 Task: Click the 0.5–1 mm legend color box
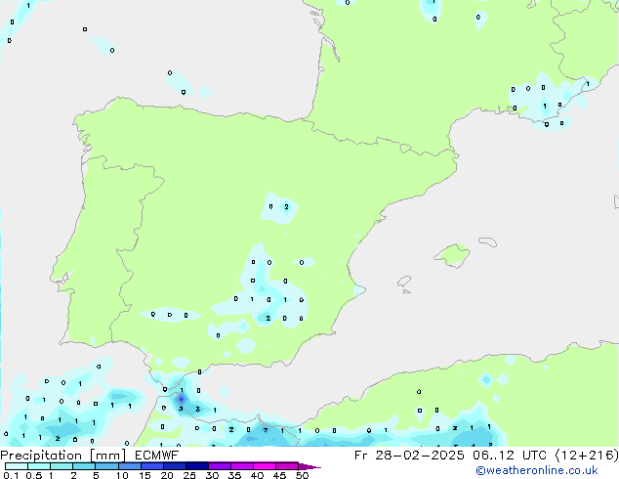[x=39, y=466]
